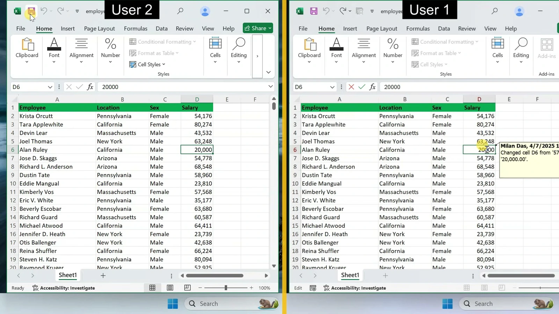Switch to Page Break Preview in User 2 status bar

pos(187,288)
